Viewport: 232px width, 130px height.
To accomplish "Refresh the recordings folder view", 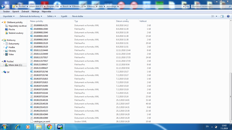I will 188,7.
